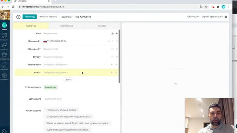Click the browser address bar URL

point(43,7)
